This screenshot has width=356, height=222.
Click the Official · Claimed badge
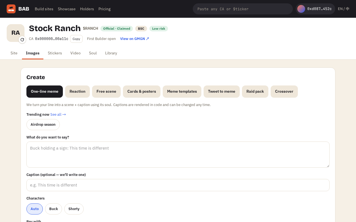[x=117, y=29]
